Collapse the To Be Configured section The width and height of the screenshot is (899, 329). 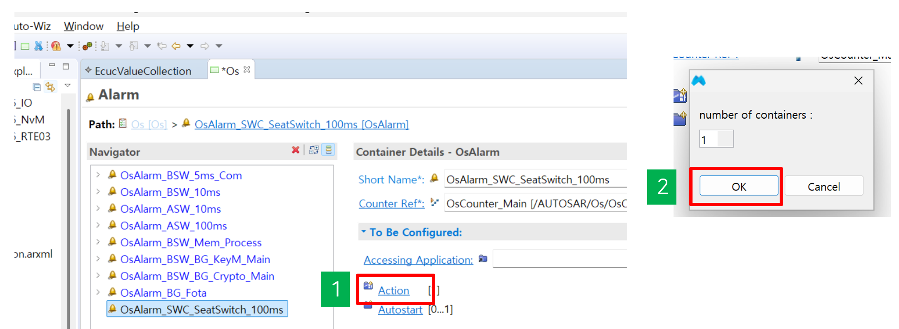coord(363,232)
